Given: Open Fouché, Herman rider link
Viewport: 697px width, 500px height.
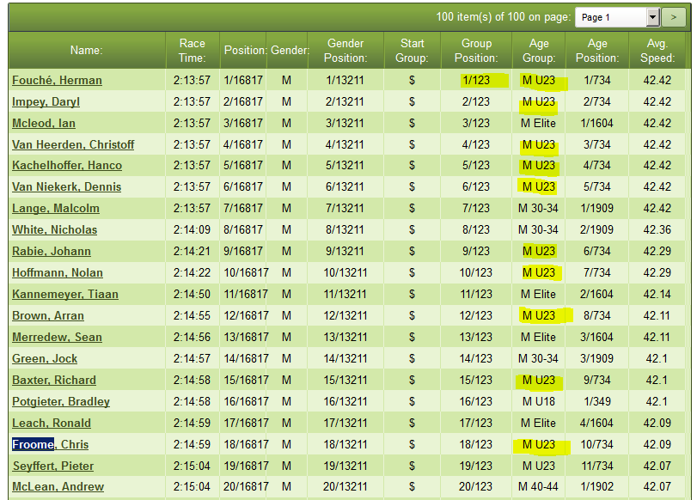Looking at the screenshot, I should point(57,80).
